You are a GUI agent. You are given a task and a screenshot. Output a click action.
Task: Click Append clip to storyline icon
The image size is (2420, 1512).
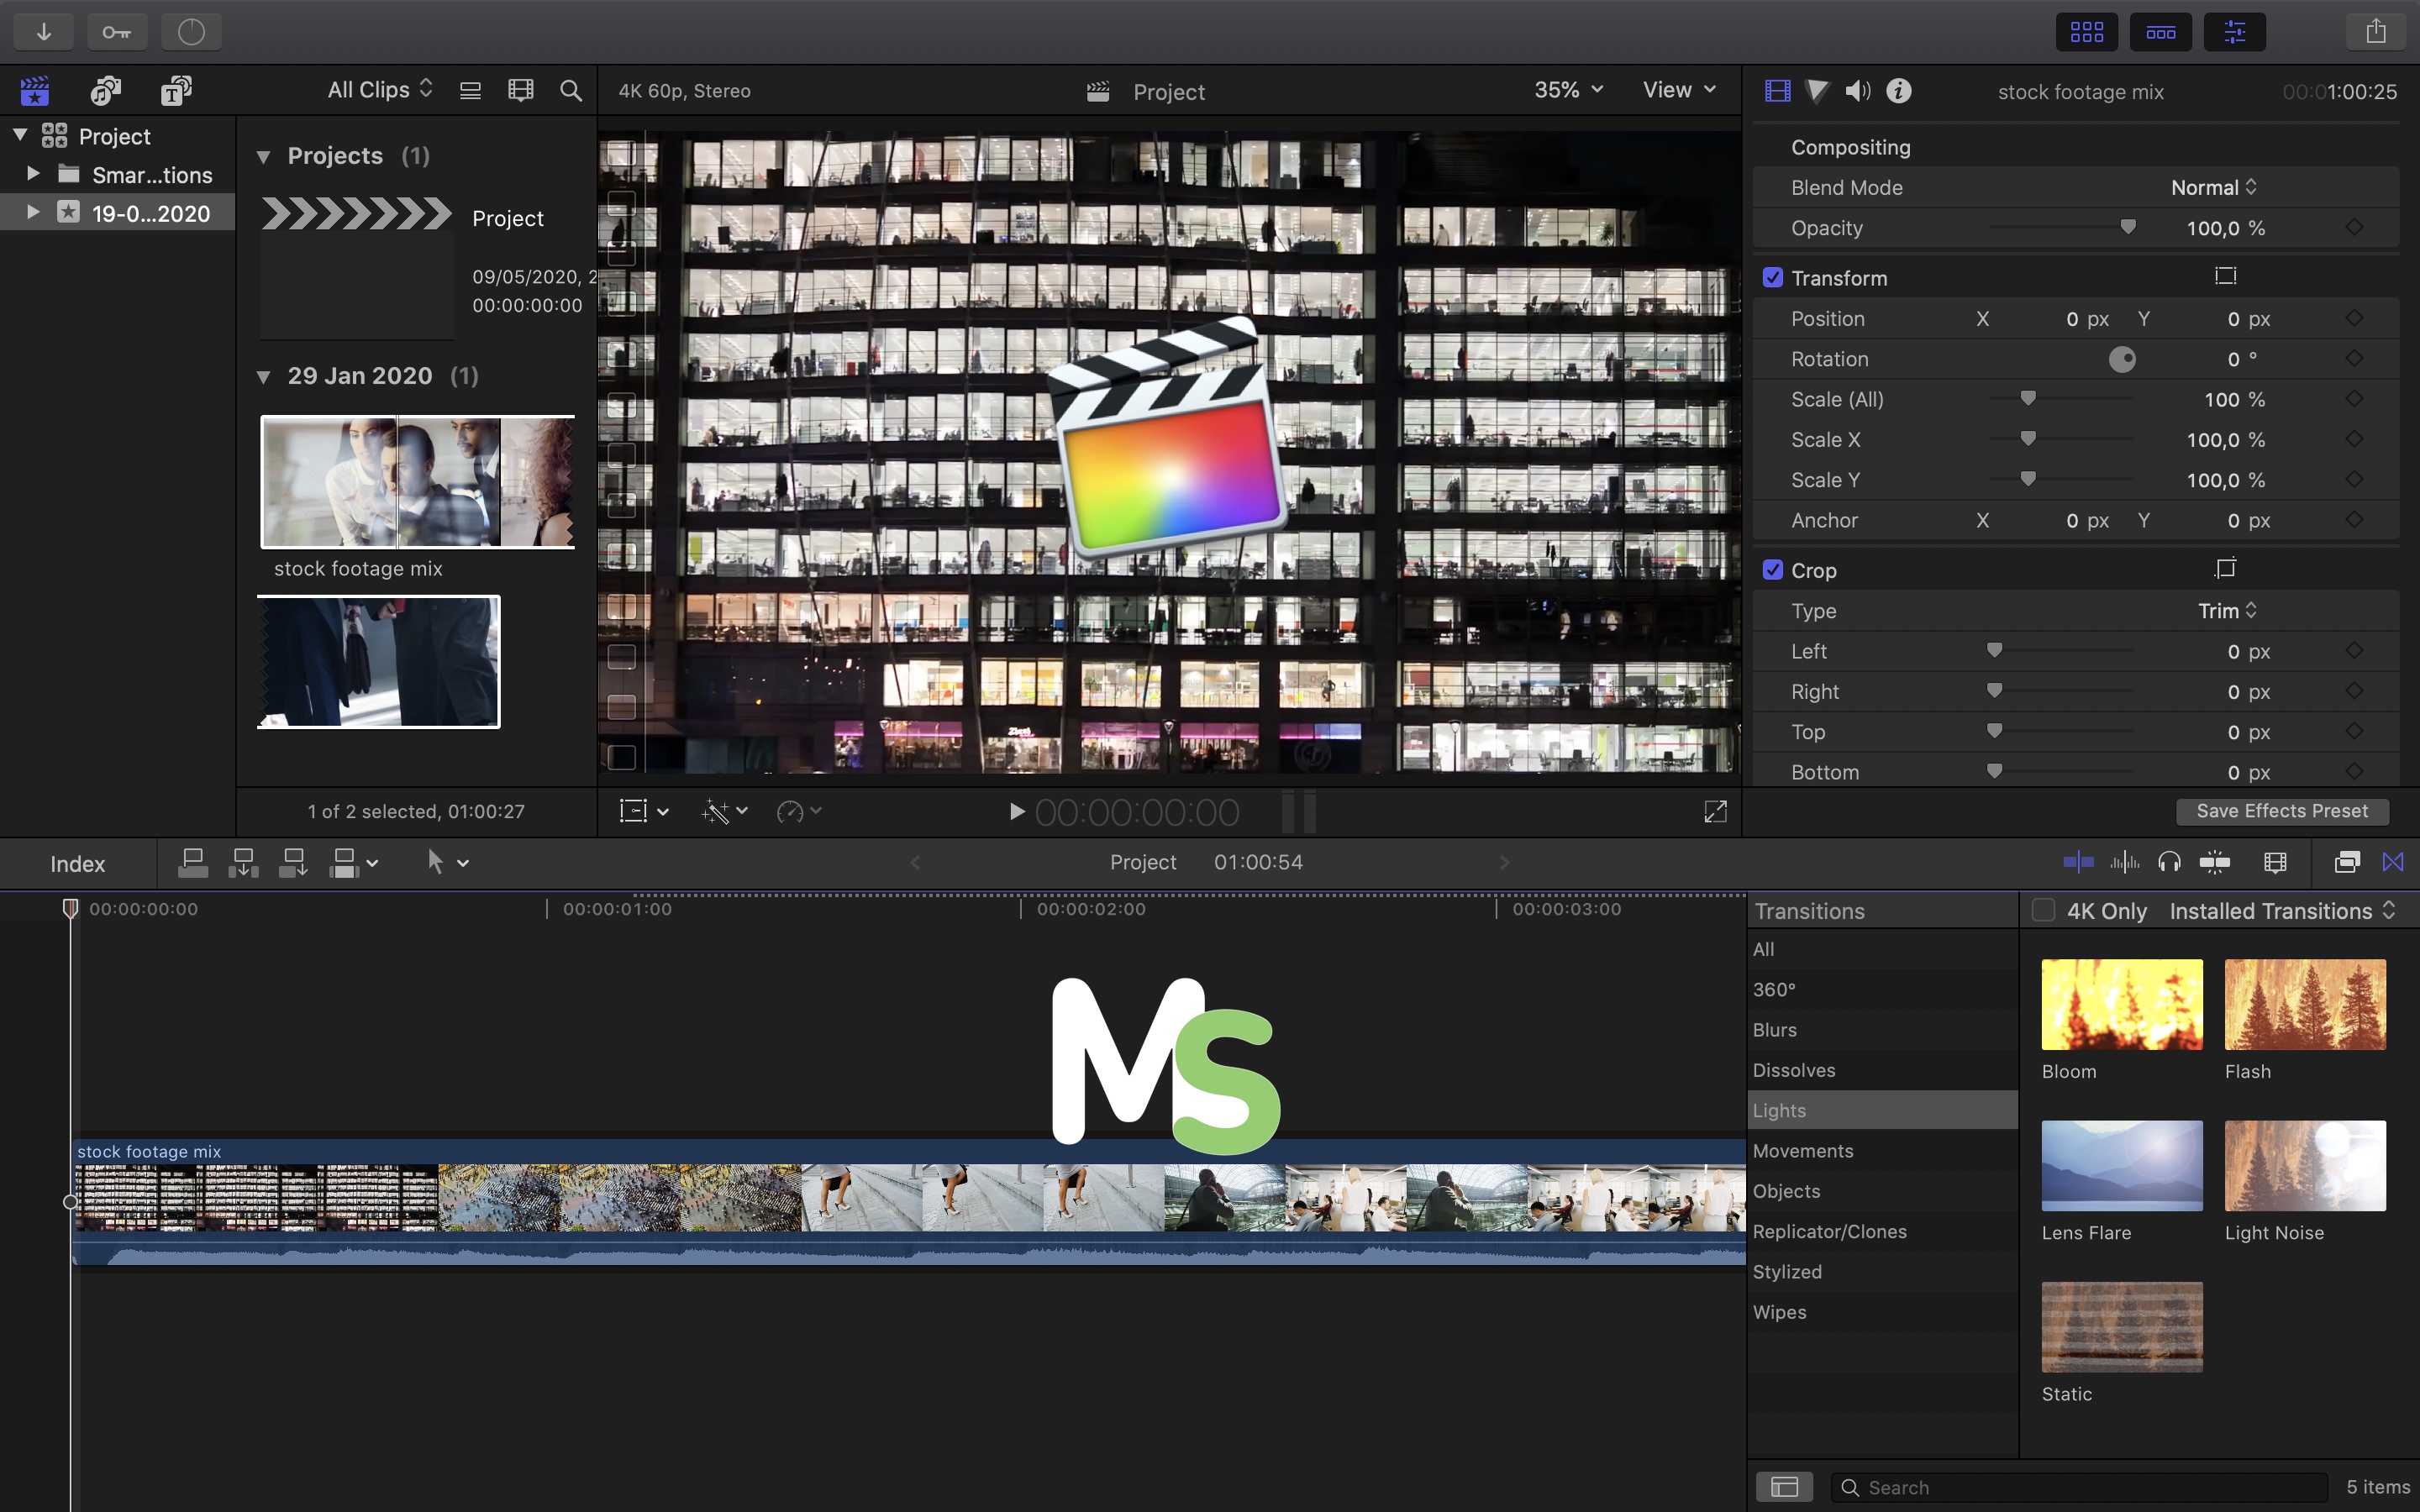click(293, 862)
